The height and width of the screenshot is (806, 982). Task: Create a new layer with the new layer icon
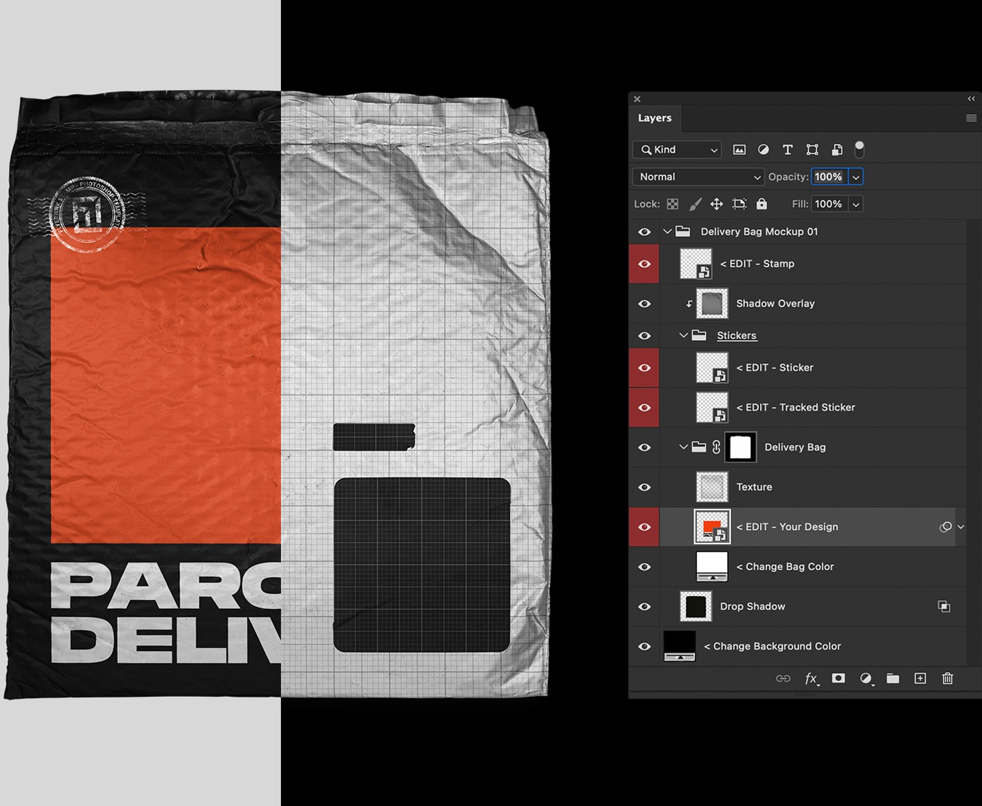(x=920, y=678)
